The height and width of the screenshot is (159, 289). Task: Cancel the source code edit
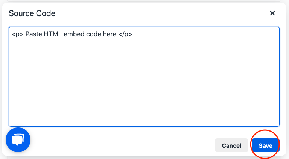[231, 145]
